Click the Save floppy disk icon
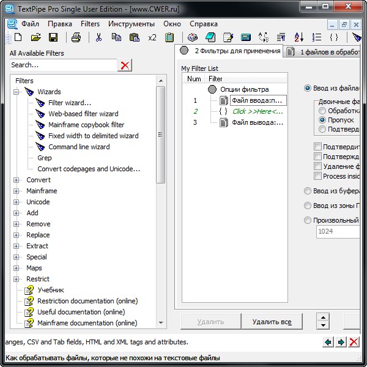Screen dimensions: 367x367 coord(53,38)
